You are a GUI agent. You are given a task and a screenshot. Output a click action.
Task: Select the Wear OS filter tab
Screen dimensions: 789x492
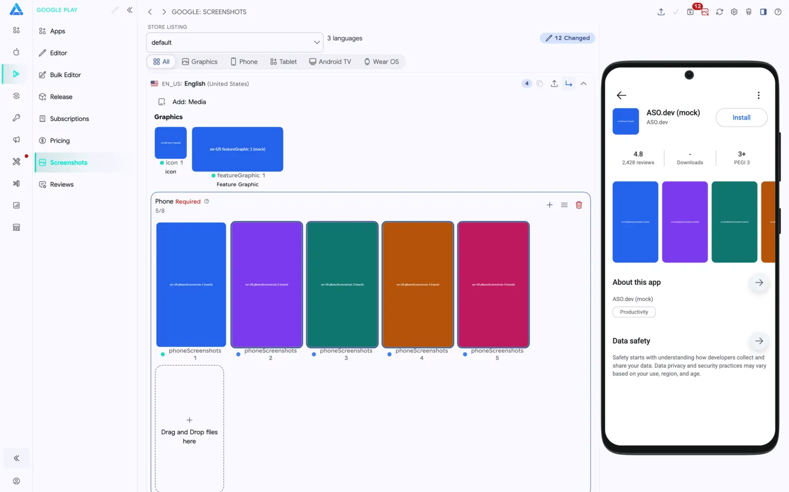click(381, 62)
